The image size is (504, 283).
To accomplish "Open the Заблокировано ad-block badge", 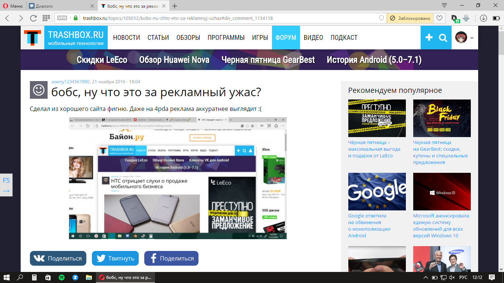I will (410, 18).
